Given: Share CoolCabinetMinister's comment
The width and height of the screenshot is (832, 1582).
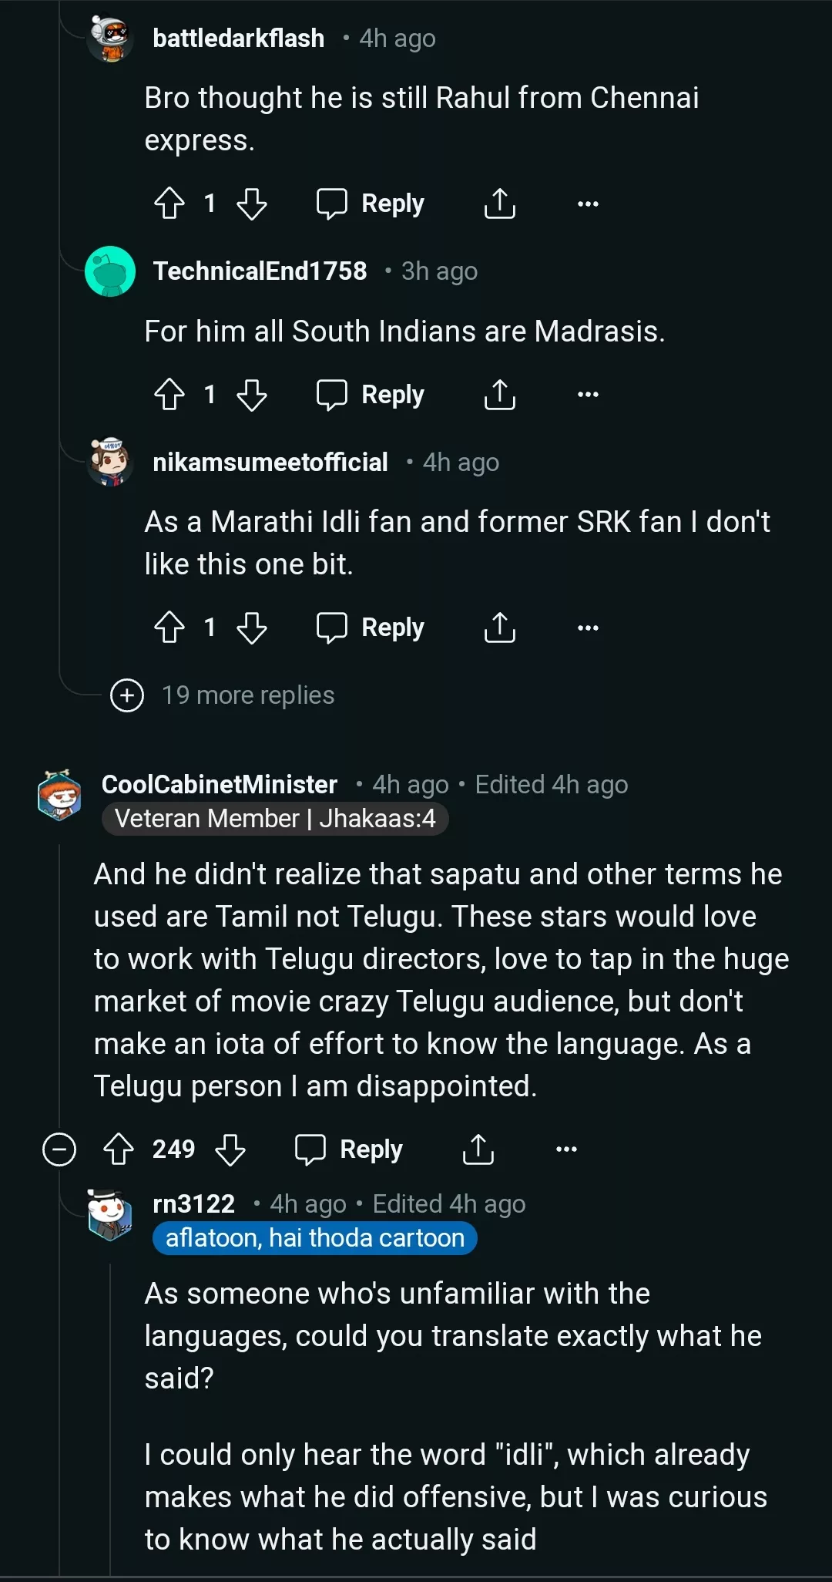Looking at the screenshot, I should pos(478,1149).
